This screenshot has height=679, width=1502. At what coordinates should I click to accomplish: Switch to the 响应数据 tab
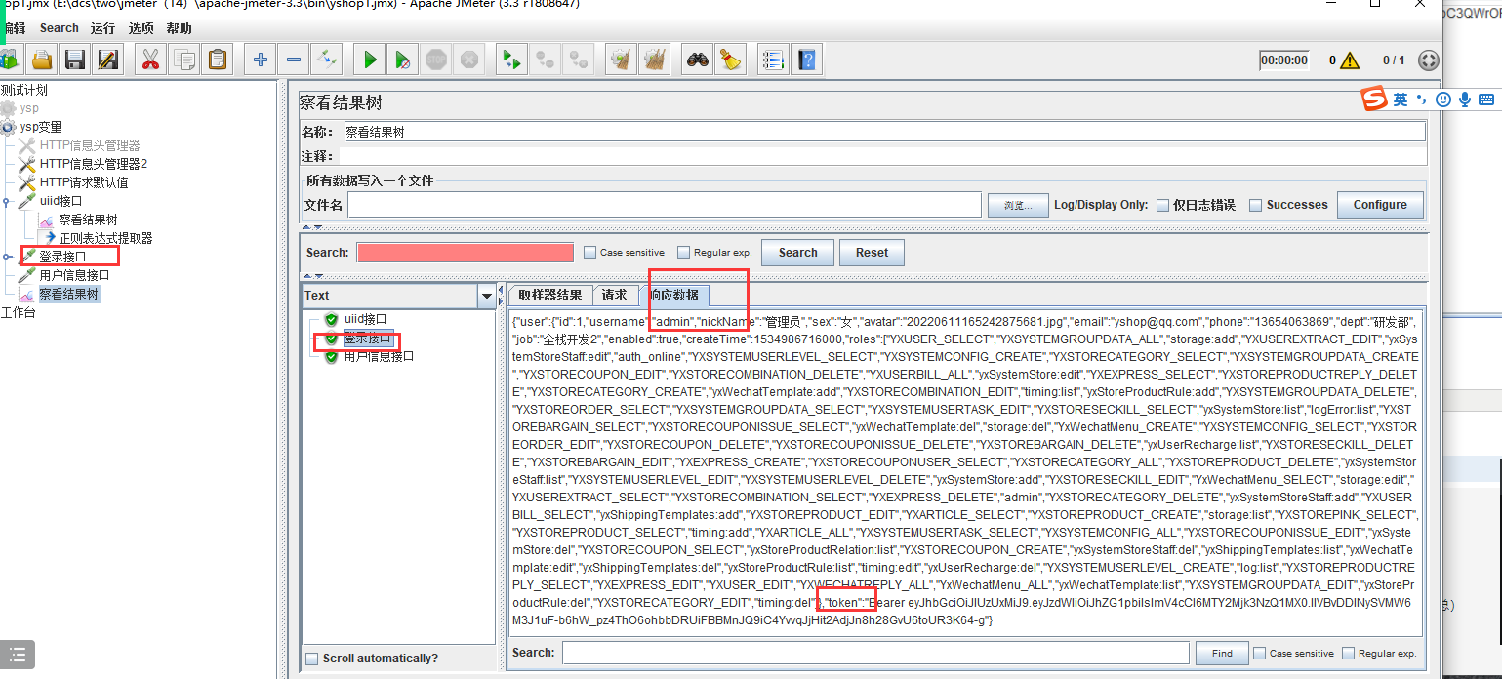tap(675, 296)
